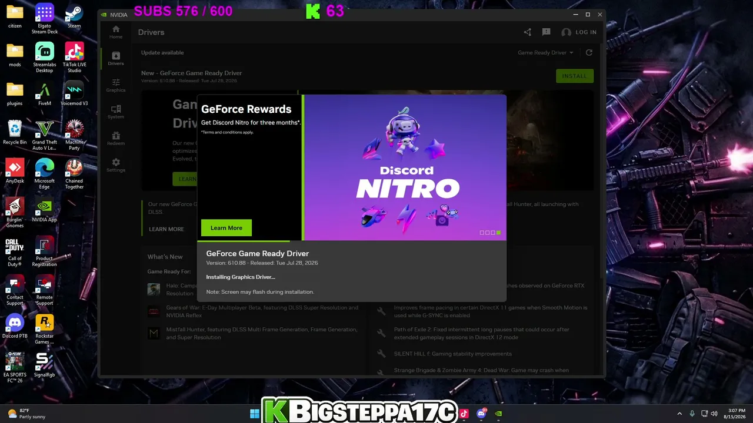Open the weather widget on taskbar
The width and height of the screenshot is (753, 423).
[26, 414]
